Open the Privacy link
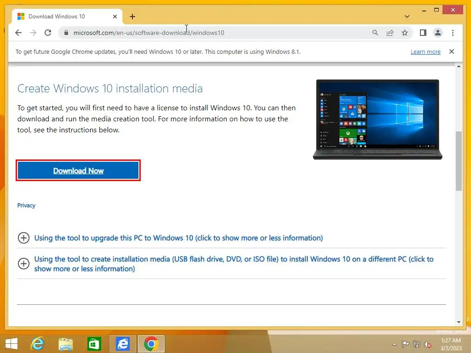 [26, 205]
